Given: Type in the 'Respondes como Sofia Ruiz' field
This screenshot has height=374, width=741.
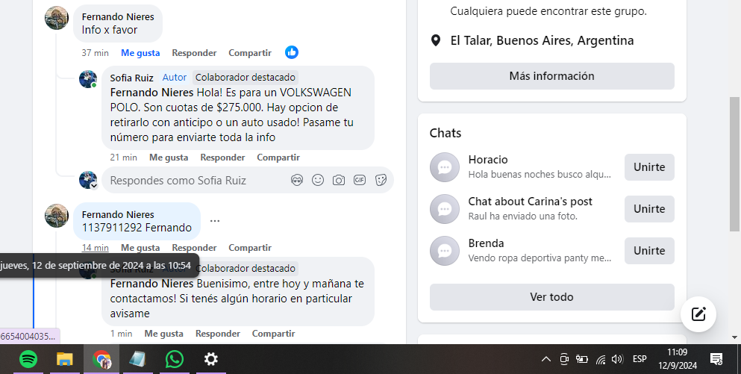Looking at the screenshot, I should [194, 180].
